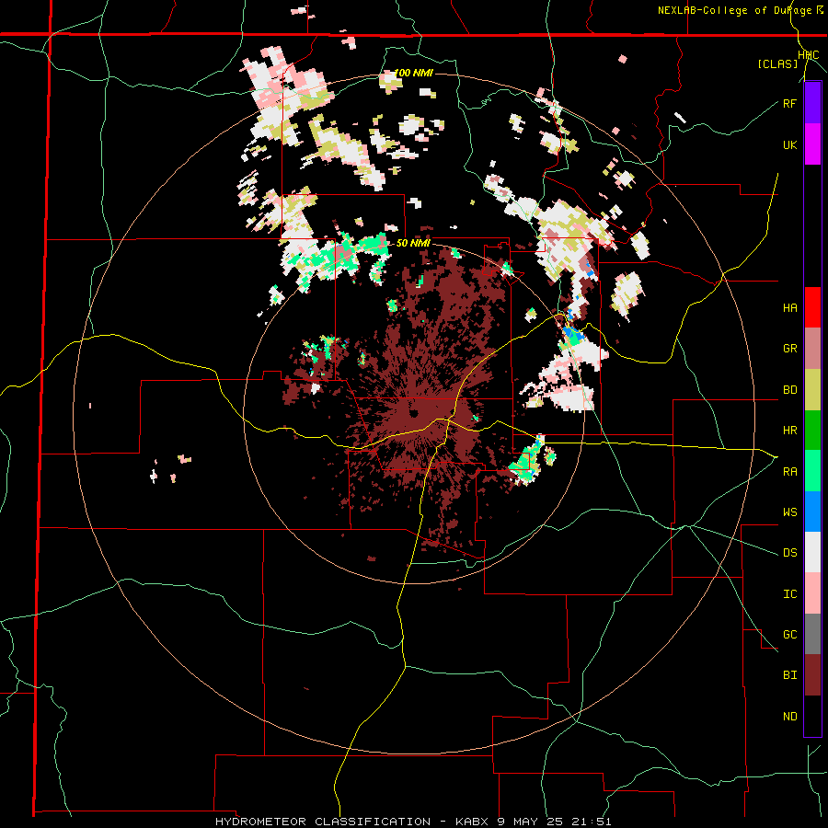This screenshot has height=828, width=828.
Task: Click the HR legend label
Action: coord(789,431)
